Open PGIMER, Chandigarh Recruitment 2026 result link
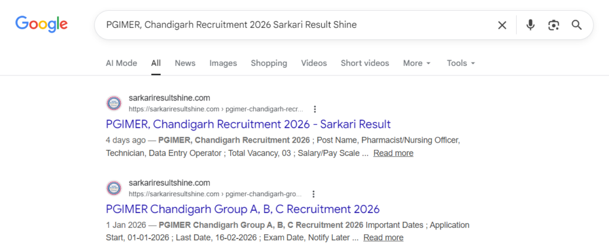Screen dimensions: 609x245 coord(248,124)
